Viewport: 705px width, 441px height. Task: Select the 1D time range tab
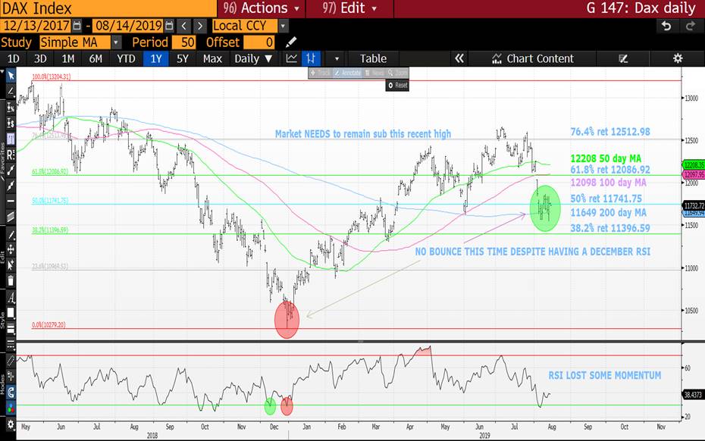pyautogui.click(x=14, y=58)
